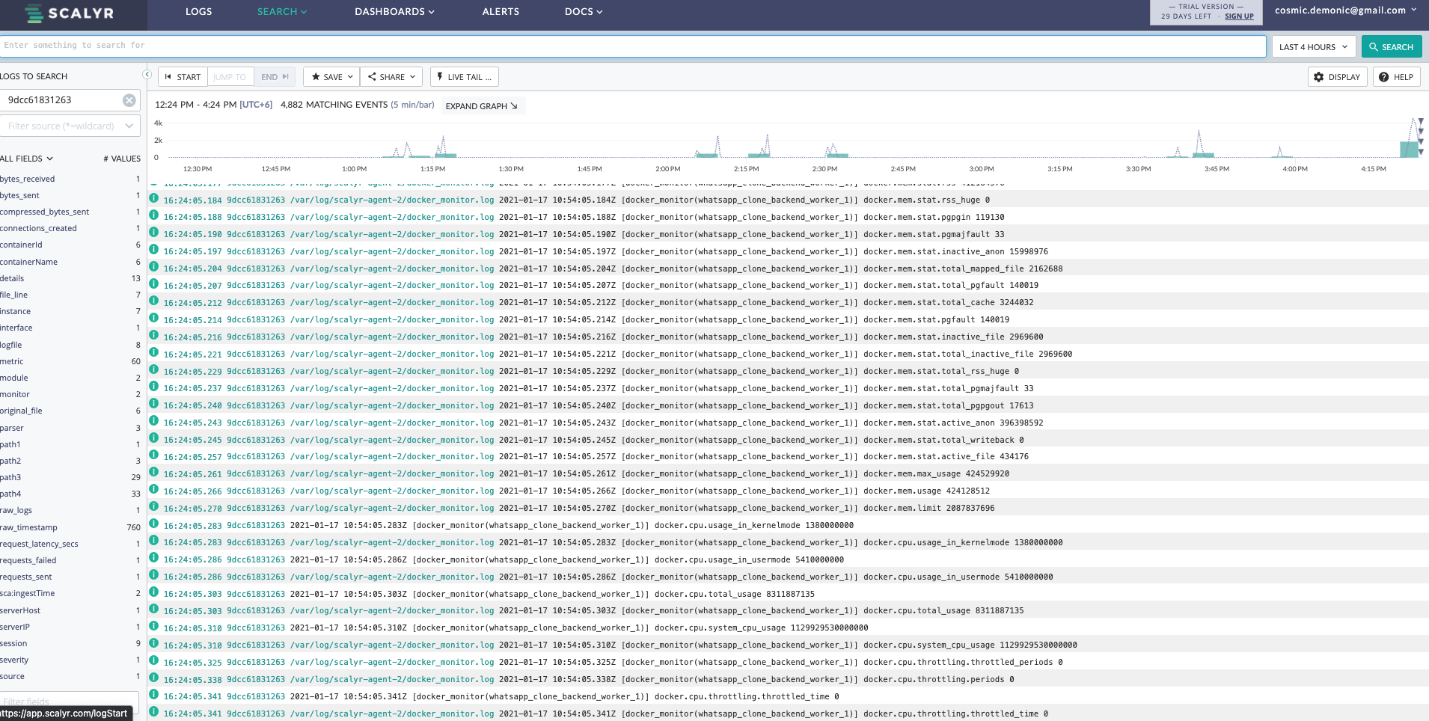The height and width of the screenshot is (721, 1429).
Task: Click the graph spike near 3:45 PM
Action: click(x=1199, y=144)
